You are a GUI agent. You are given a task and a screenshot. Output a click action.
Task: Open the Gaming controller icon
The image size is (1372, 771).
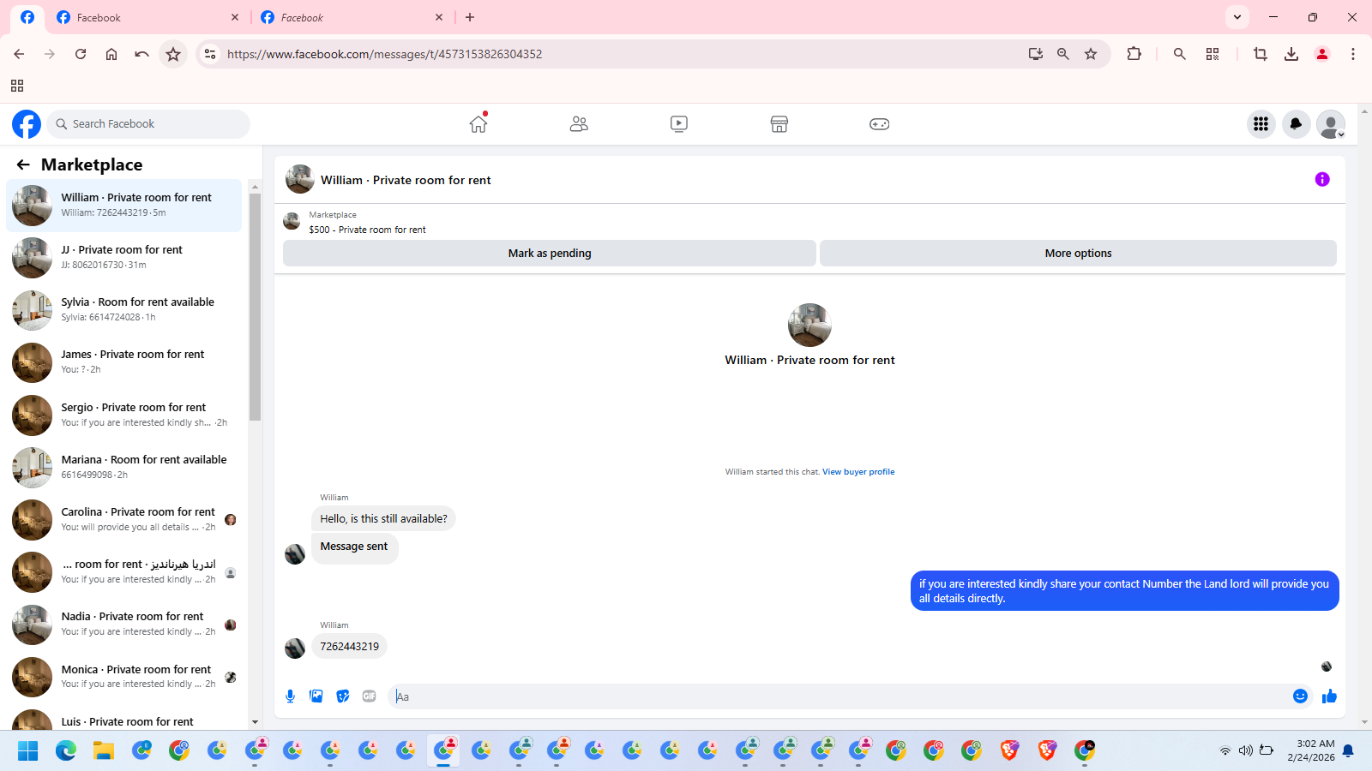tap(879, 124)
